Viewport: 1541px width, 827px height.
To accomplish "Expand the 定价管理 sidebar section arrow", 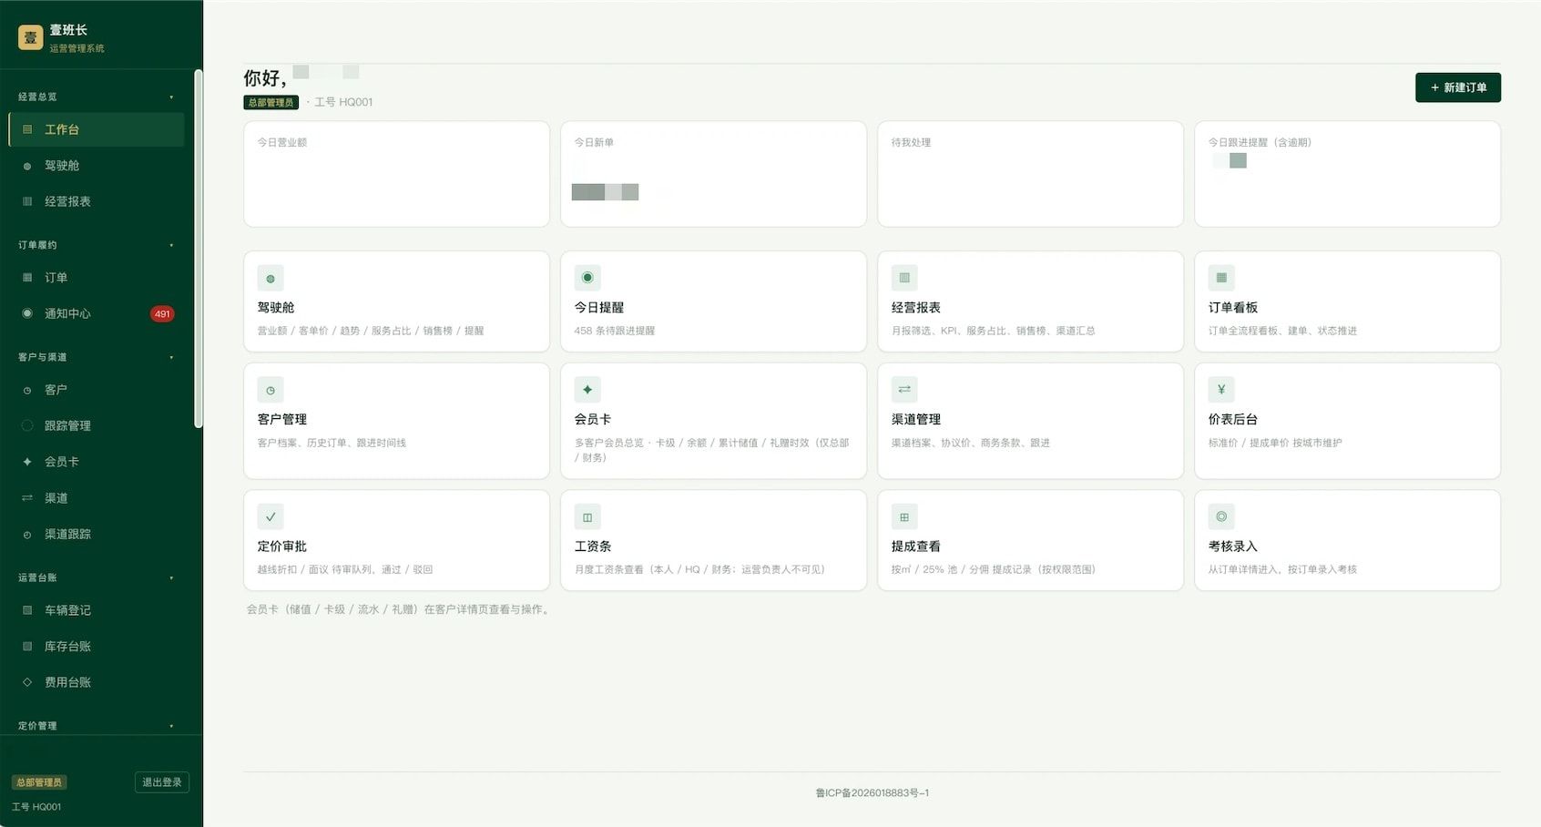I will [x=171, y=726].
